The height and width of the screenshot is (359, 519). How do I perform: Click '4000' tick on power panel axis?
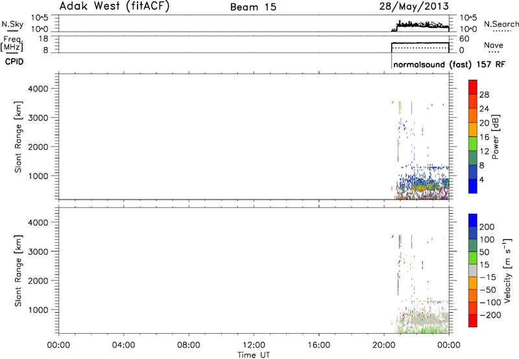(x=38, y=89)
